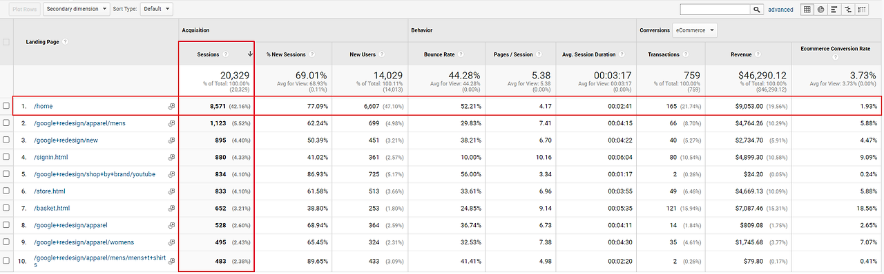The image size is (884, 274).
Task: Open /basket.html external link icon
Action: pos(171,208)
